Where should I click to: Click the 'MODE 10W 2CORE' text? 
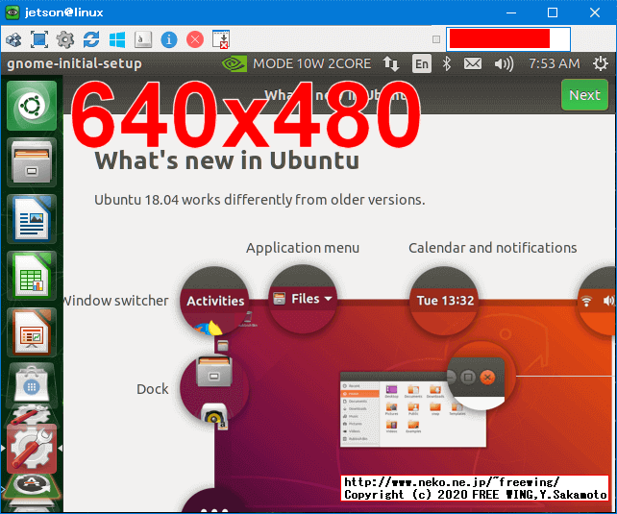[x=311, y=63]
